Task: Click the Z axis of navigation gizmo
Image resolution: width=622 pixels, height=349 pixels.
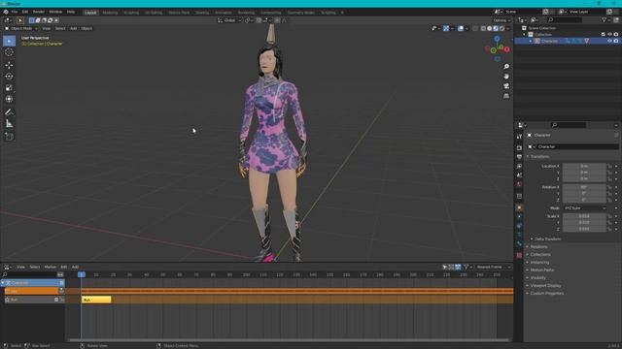Action: [497, 39]
